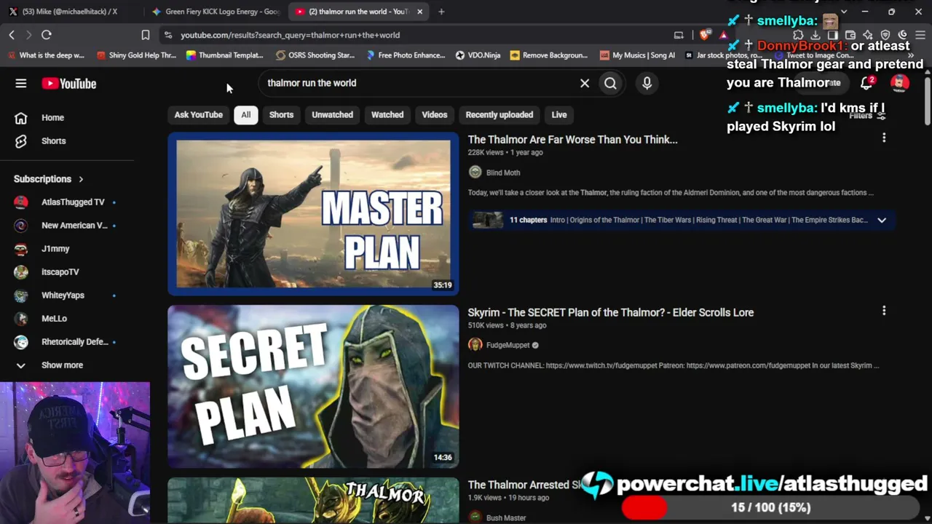
Task: Open the WhiteyVaps subscription avatar
Action: (x=21, y=295)
